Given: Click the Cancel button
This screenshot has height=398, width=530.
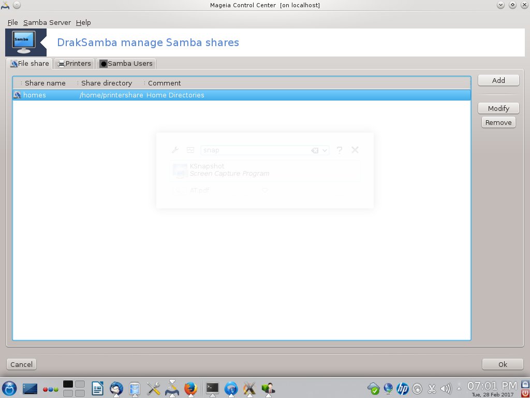Looking at the screenshot, I should click(22, 364).
